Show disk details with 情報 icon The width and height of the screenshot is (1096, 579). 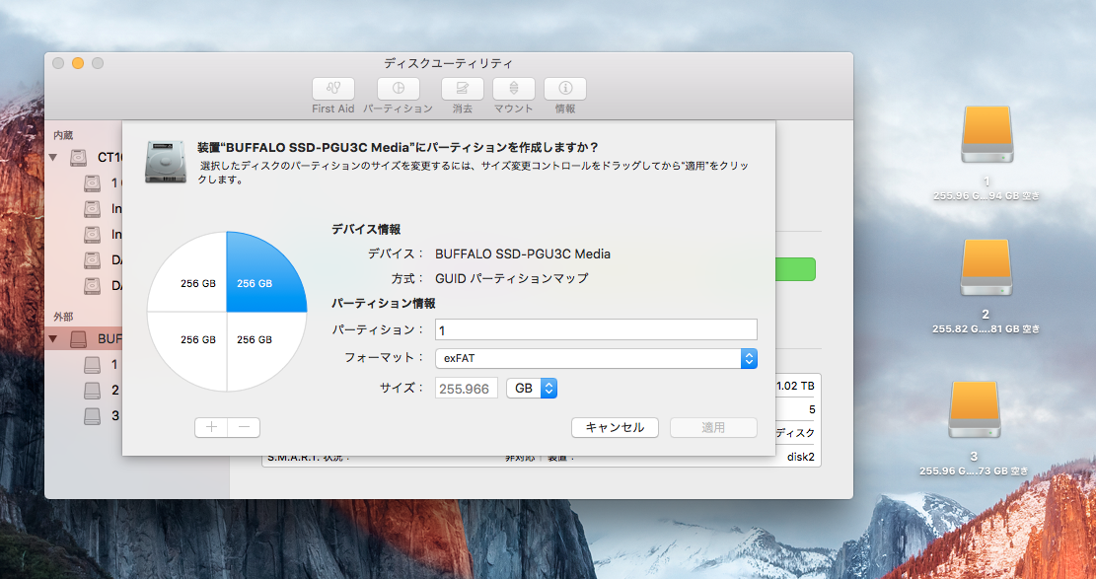(565, 89)
